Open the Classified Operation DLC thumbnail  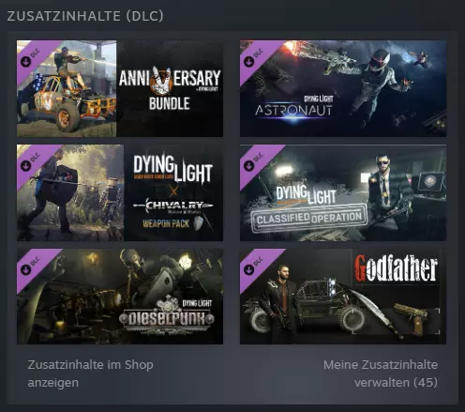(343, 192)
